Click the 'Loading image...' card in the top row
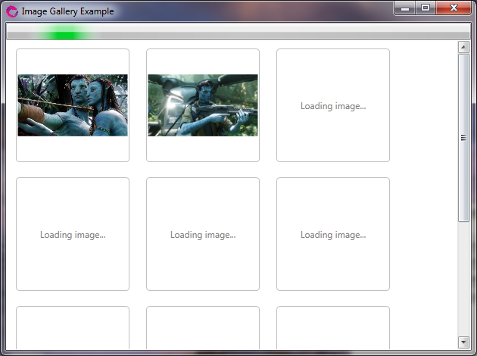Image resolution: width=477 pixels, height=356 pixels. point(333,105)
